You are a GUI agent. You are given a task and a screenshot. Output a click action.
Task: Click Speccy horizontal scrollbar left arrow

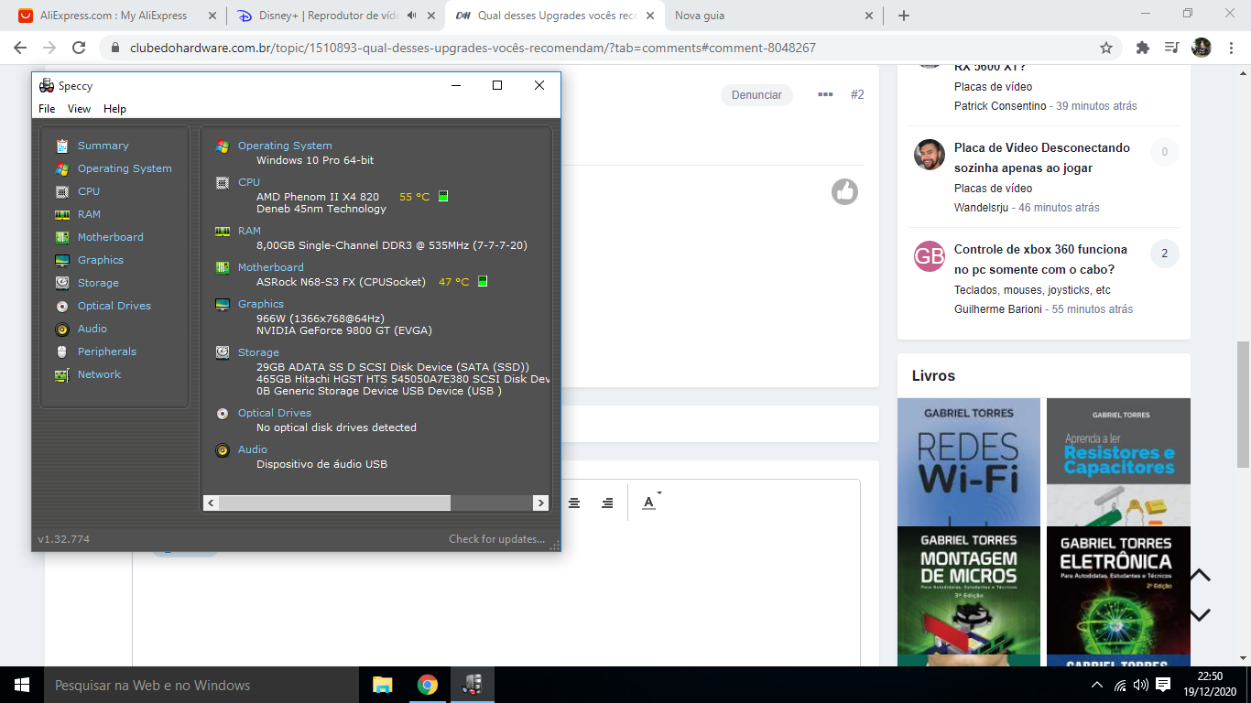211,503
